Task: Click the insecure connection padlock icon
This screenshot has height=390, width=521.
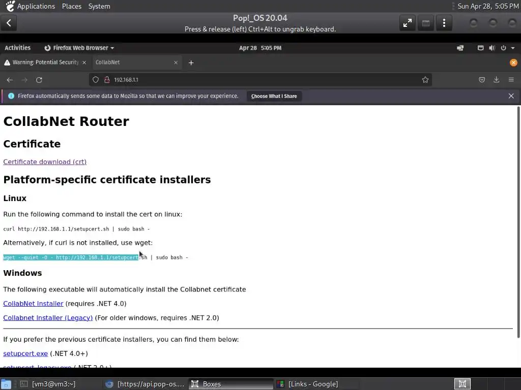Action: 107,80
